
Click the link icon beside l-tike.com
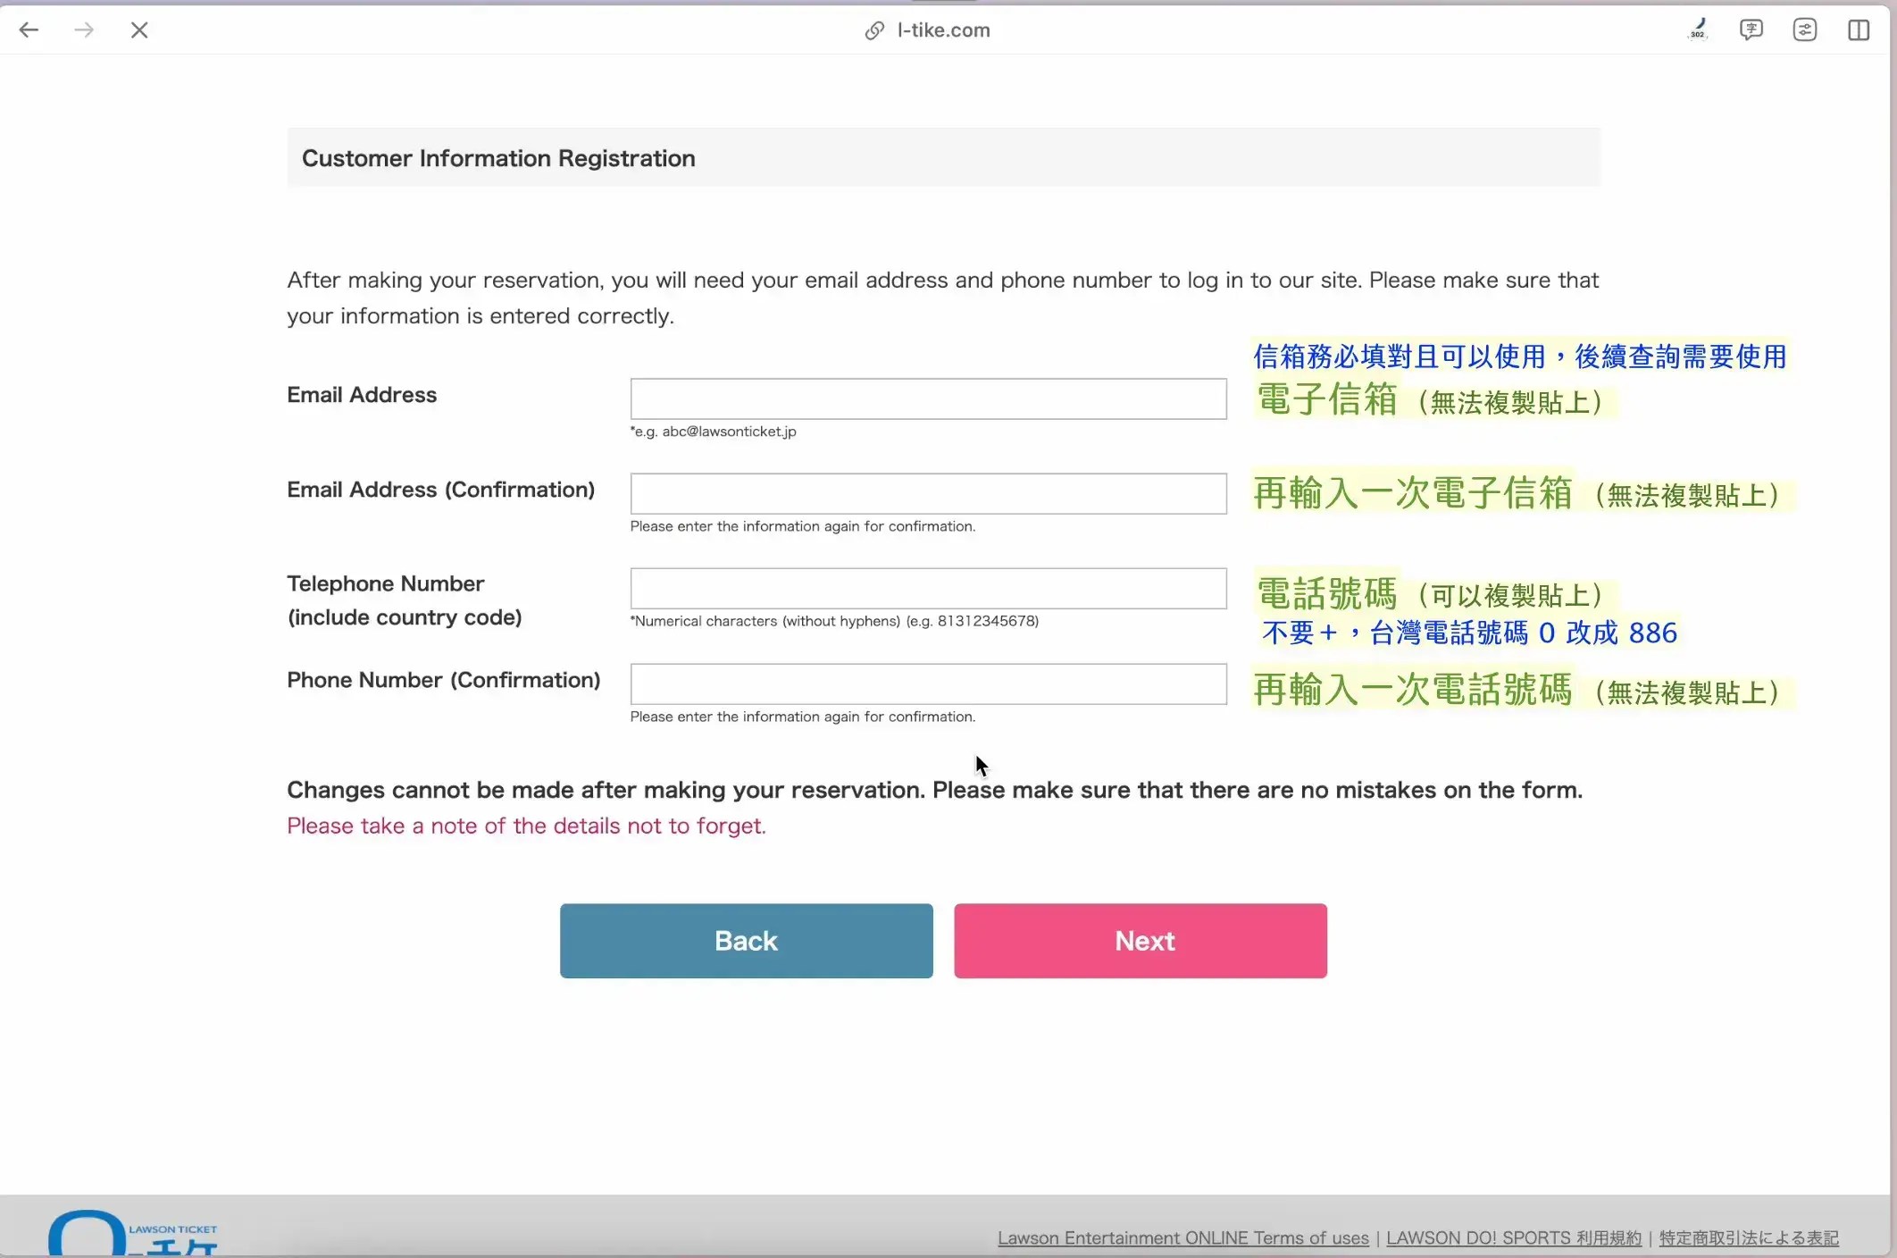tap(874, 30)
